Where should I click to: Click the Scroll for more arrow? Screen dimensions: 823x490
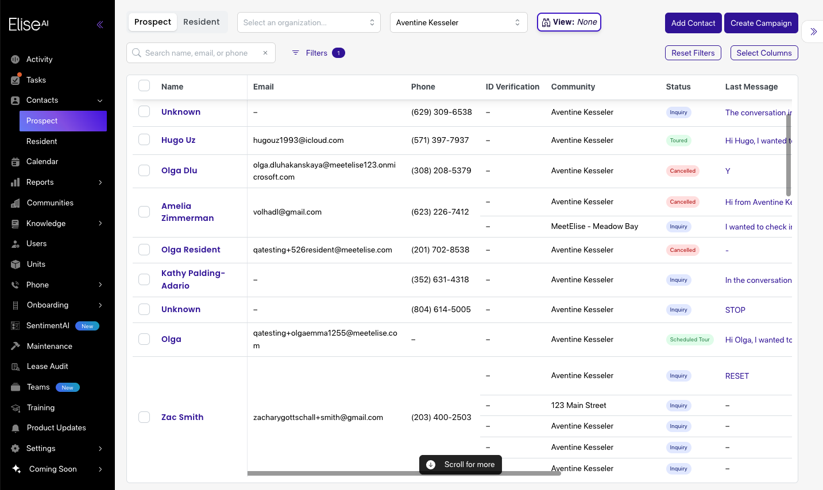tap(431, 465)
